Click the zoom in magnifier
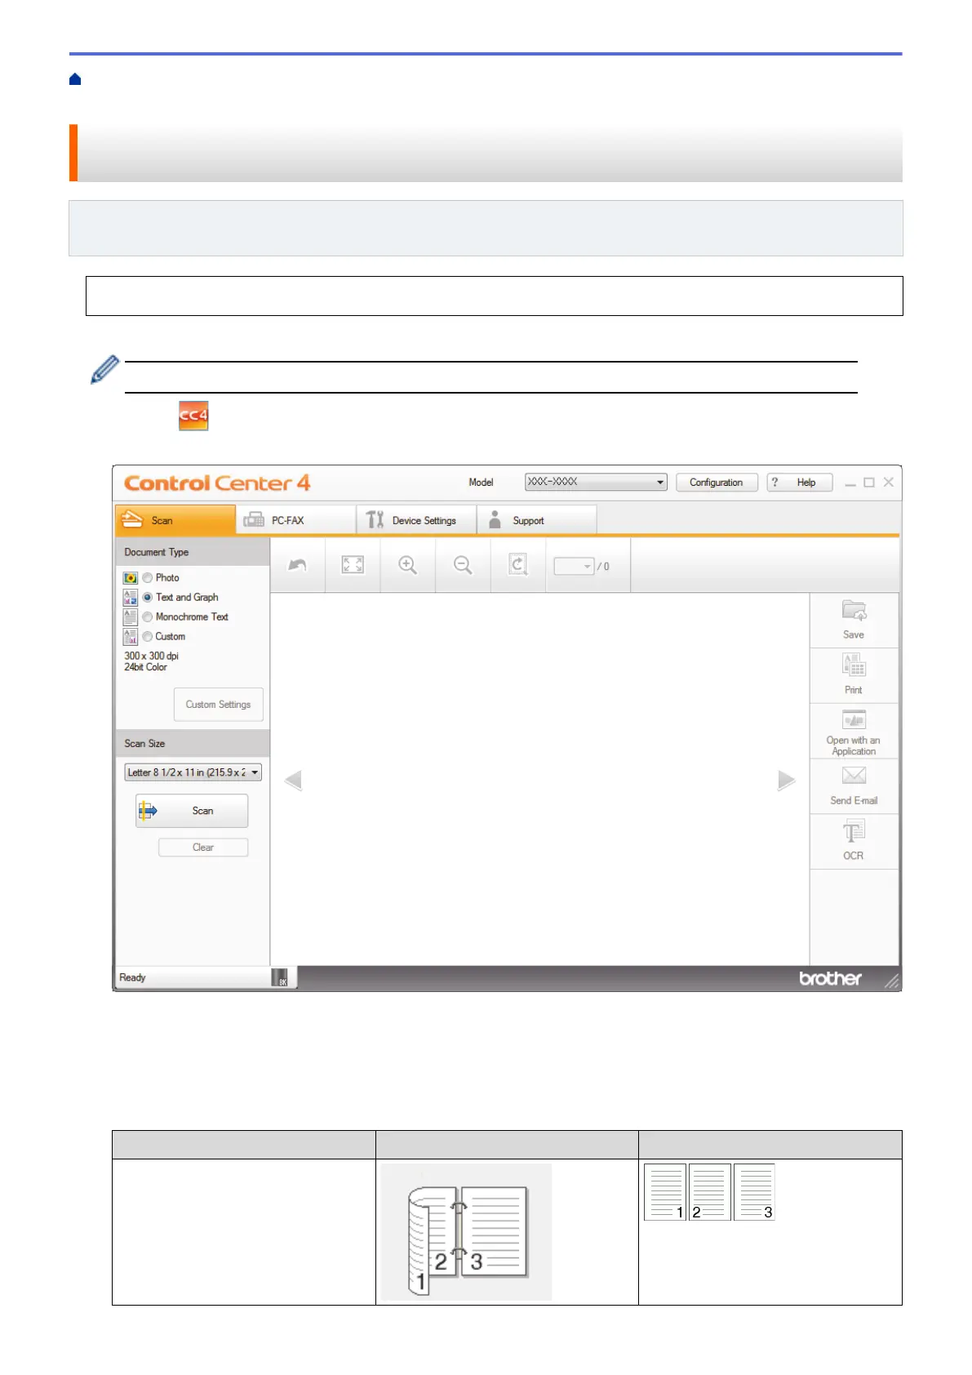The image size is (972, 1375). pos(407,565)
